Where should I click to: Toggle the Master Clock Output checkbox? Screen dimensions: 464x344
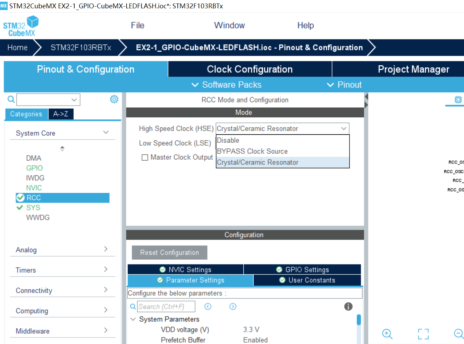pos(145,158)
